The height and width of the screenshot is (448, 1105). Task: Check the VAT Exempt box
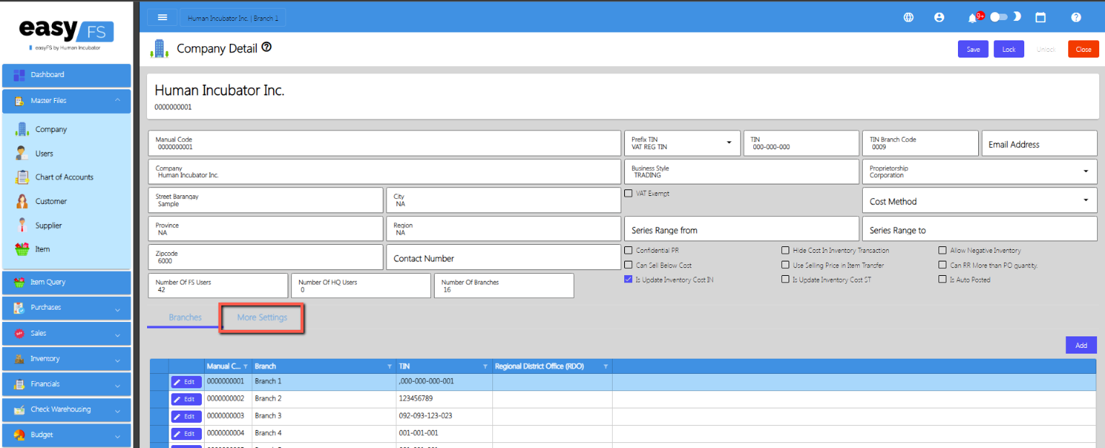[629, 194]
